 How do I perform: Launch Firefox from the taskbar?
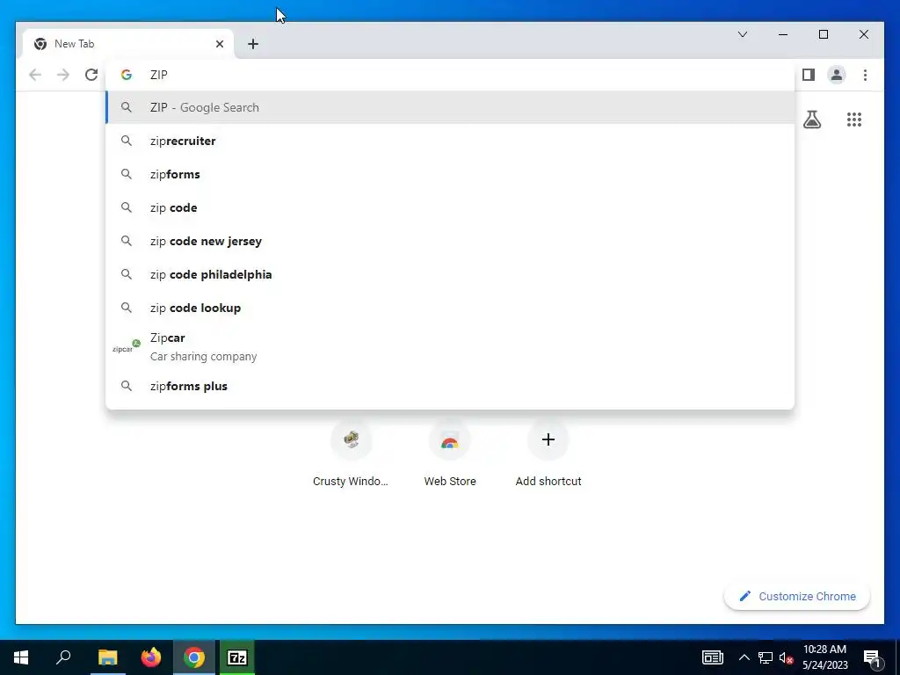151,657
